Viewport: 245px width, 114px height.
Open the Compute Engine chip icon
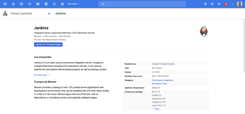point(21,4)
